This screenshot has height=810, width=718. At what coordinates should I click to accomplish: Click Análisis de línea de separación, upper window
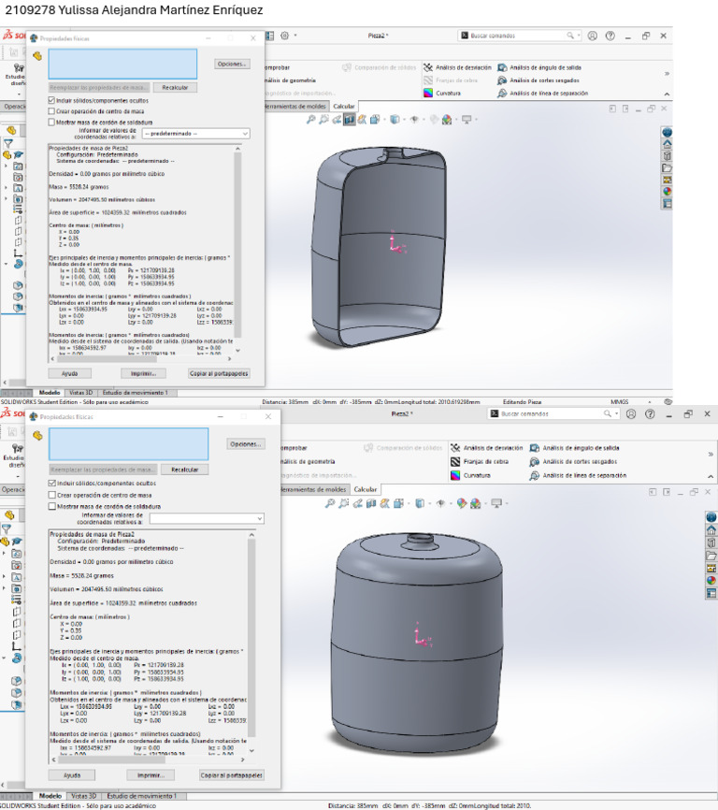[x=548, y=94]
